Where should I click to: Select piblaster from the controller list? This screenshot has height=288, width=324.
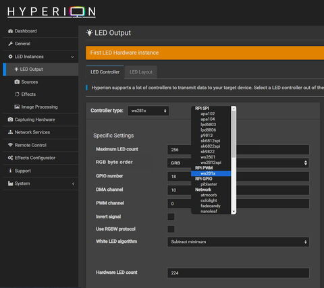209,184
